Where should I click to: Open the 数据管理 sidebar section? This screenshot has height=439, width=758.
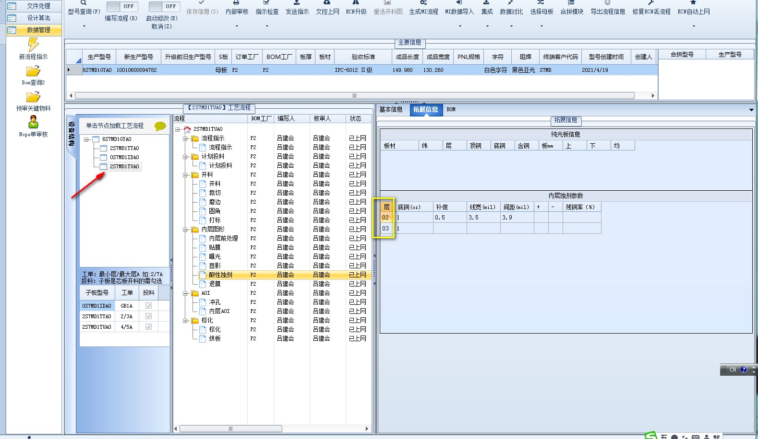coord(34,30)
